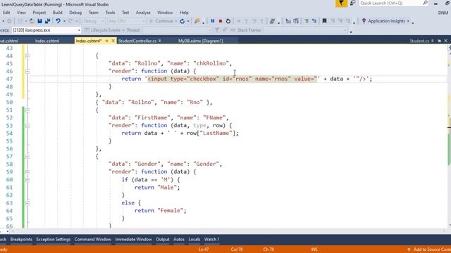Screen dimensions: 451x253
Task: Click the tag navigation icon near Continue
Action: click(x=197, y=21)
